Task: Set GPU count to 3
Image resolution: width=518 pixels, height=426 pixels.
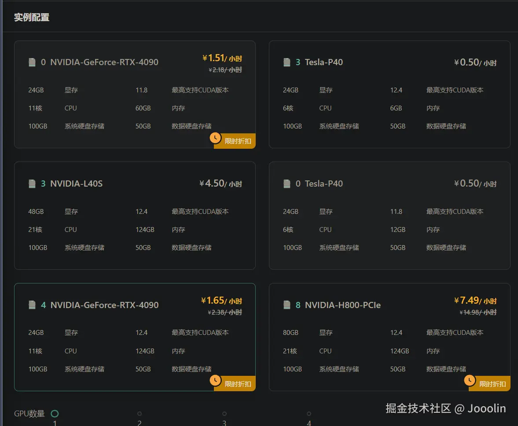Action: (224, 413)
